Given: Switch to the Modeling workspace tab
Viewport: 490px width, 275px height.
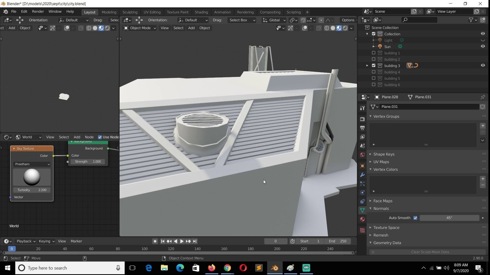Looking at the screenshot, I should click(x=109, y=12).
